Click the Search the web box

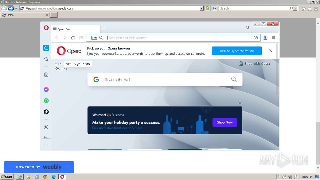165,79
